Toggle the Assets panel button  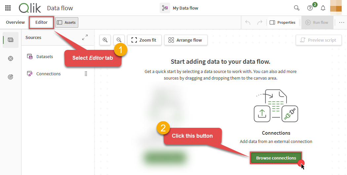pyautogui.click(x=67, y=22)
